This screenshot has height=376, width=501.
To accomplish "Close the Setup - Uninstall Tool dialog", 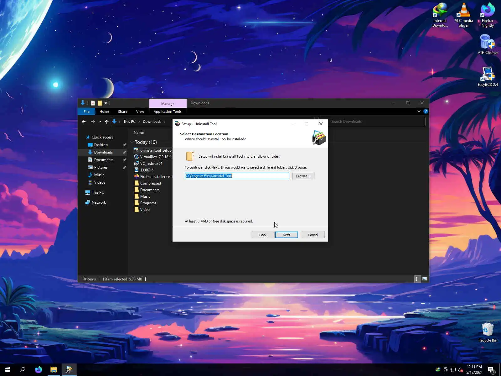I will pyautogui.click(x=321, y=124).
